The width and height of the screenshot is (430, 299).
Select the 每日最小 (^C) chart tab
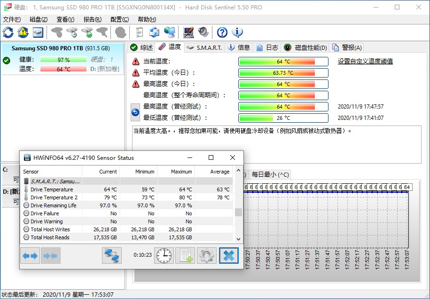click(270, 174)
